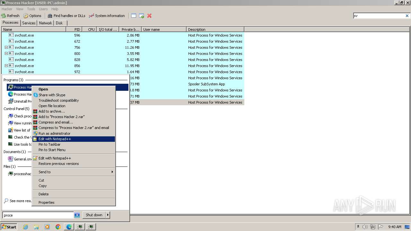The width and height of the screenshot is (411, 231).
Task: Sort by the Private bytes column header
Action: [x=130, y=30]
